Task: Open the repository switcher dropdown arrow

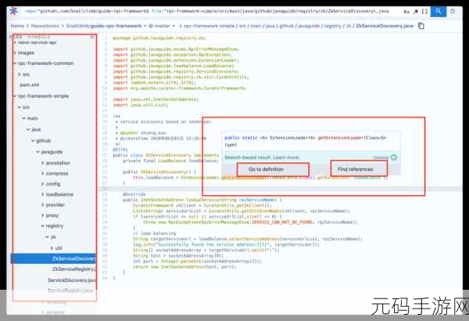Action: [x=145, y=26]
